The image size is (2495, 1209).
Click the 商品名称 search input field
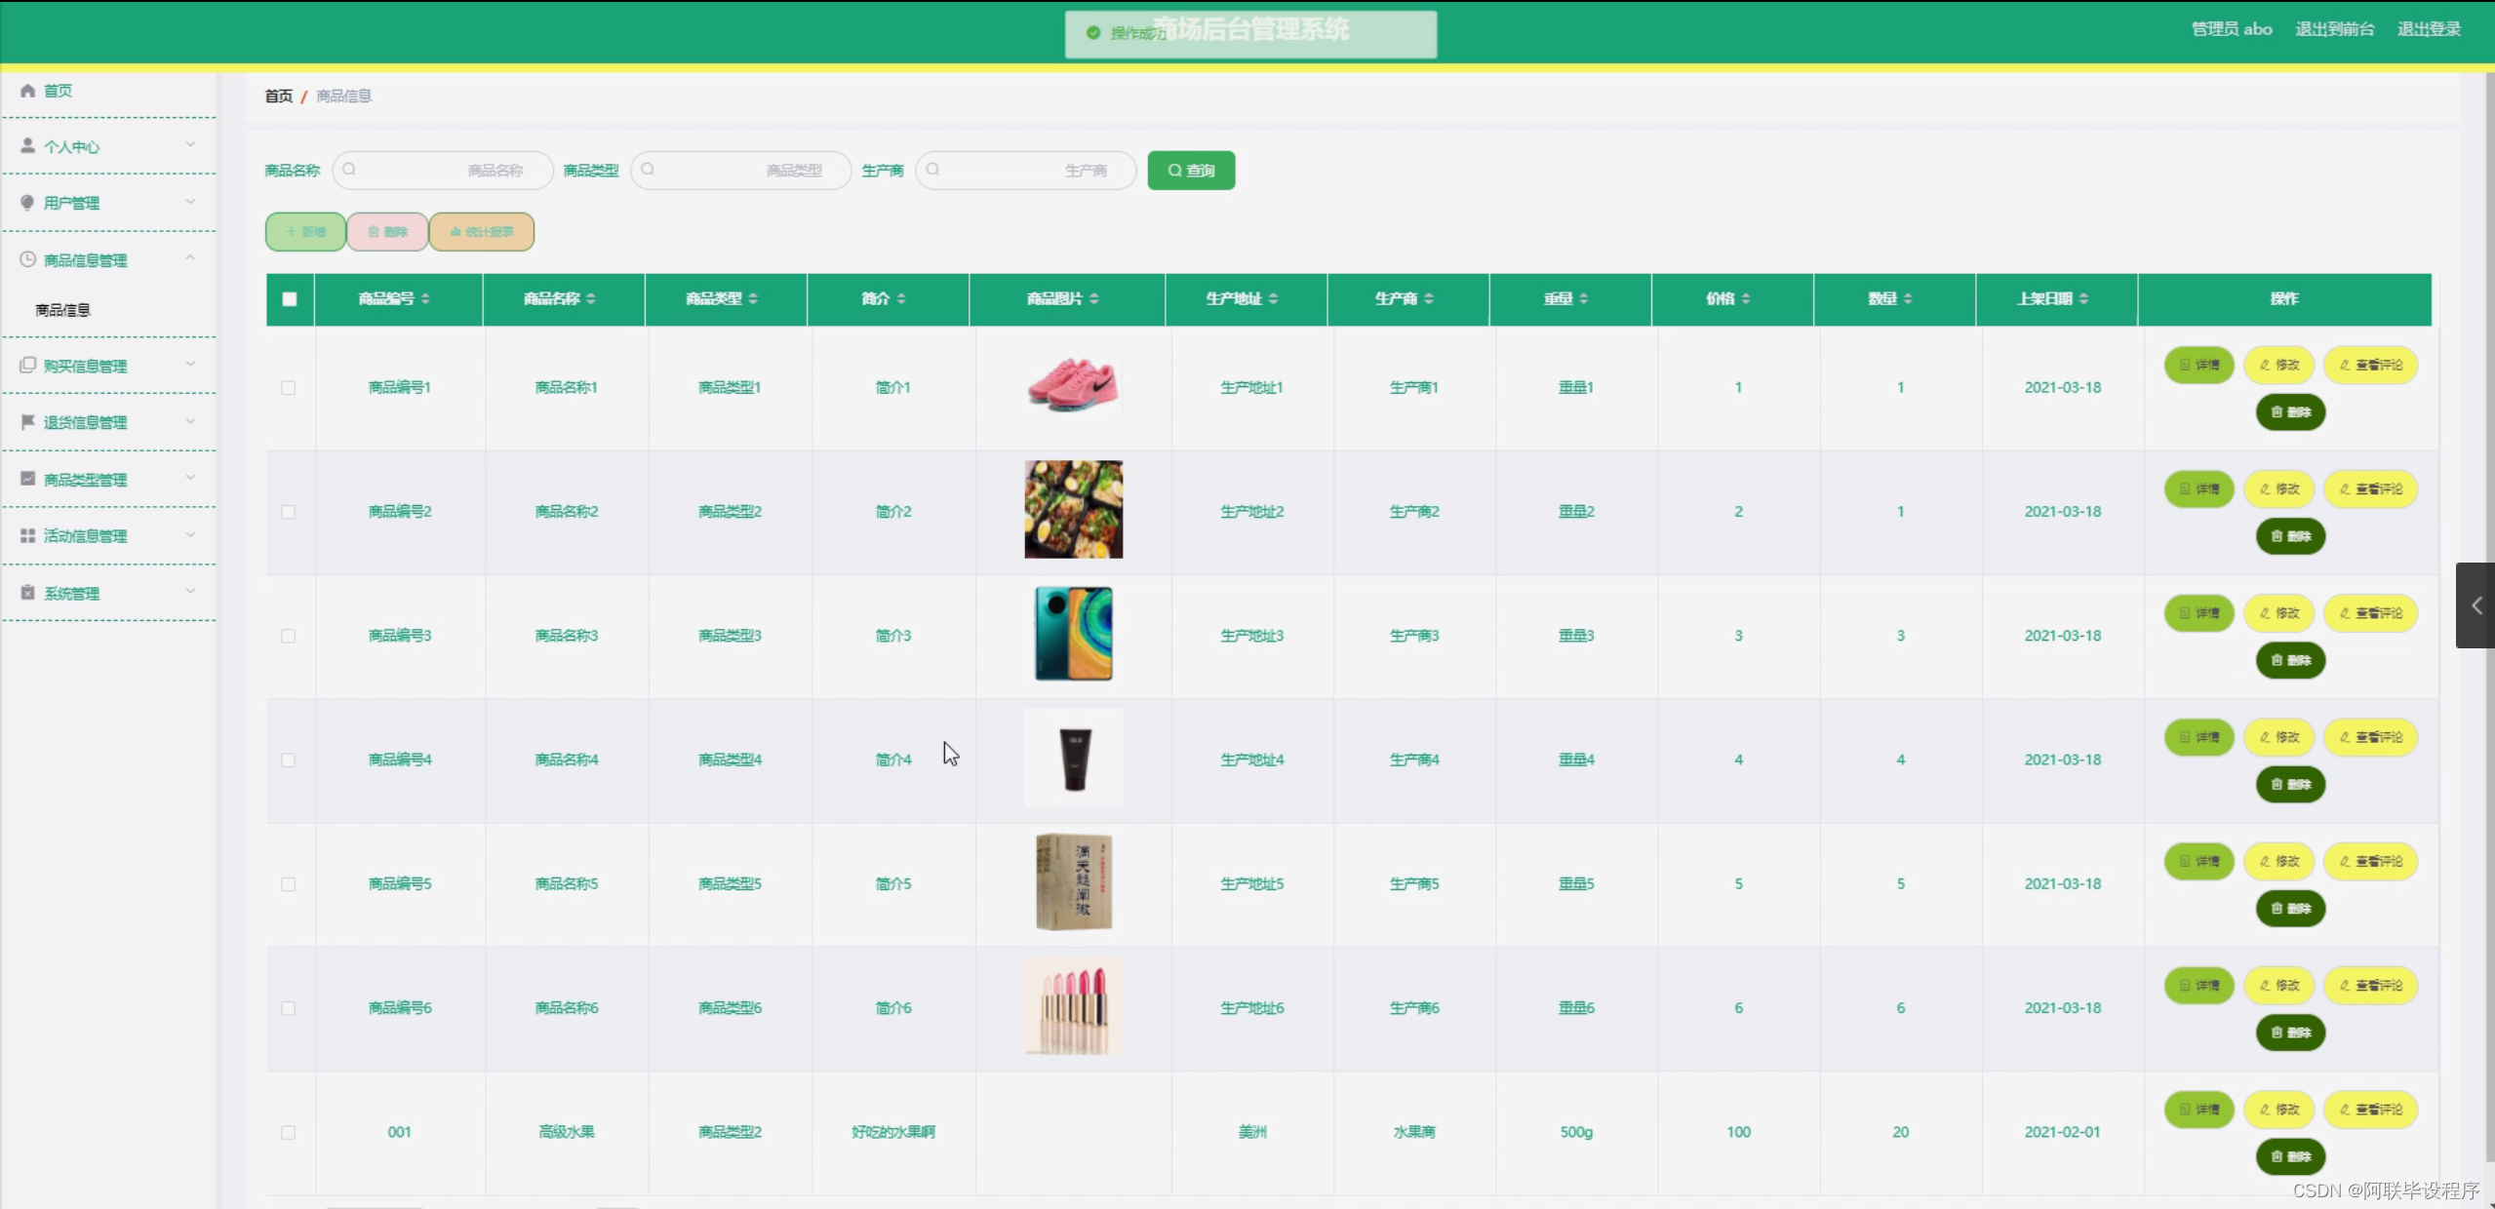pos(444,171)
